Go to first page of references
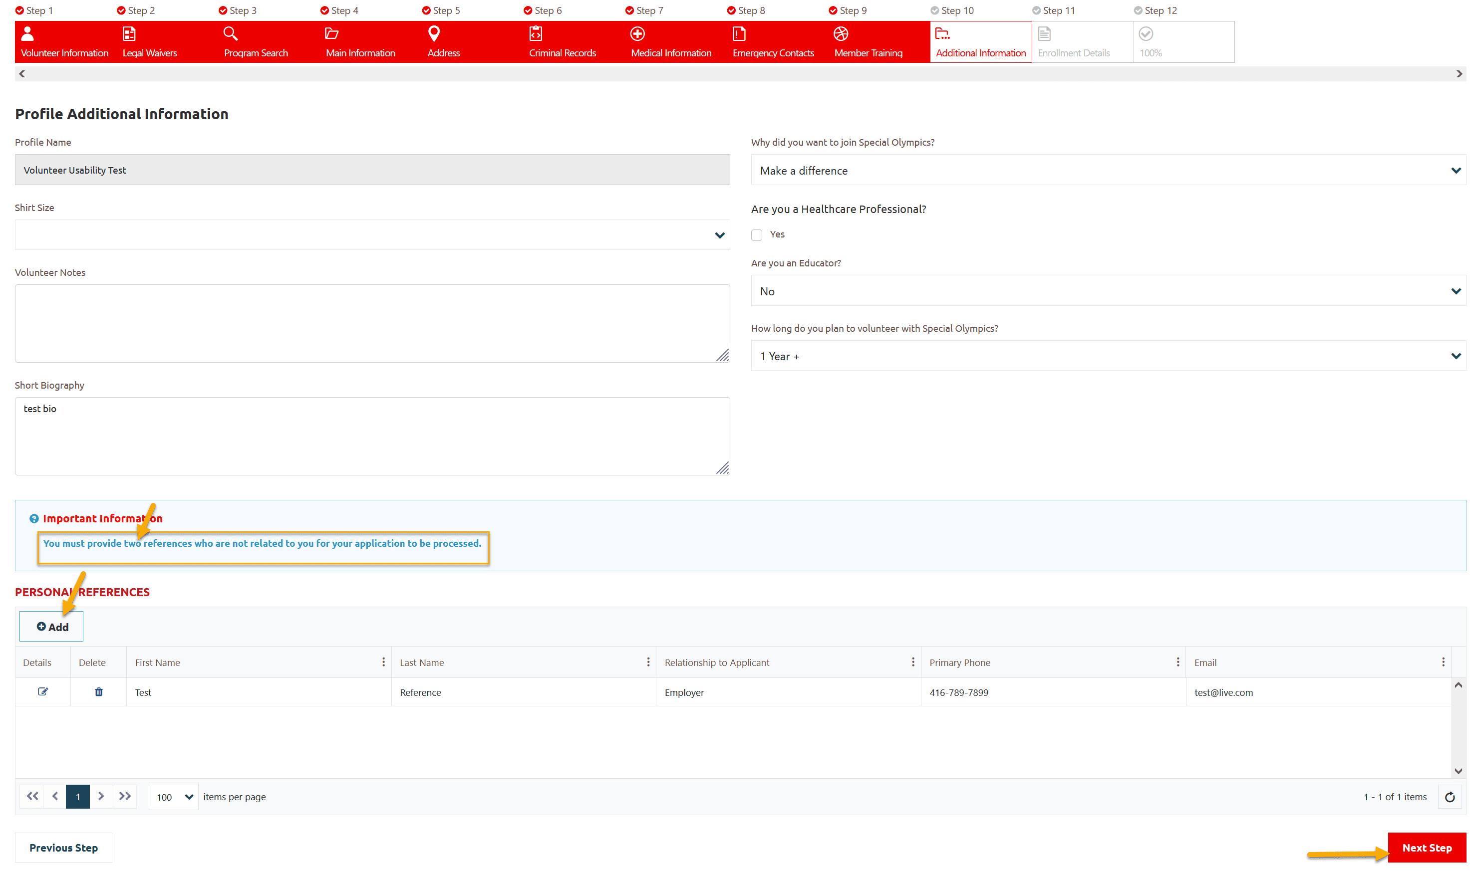 coord(32,796)
